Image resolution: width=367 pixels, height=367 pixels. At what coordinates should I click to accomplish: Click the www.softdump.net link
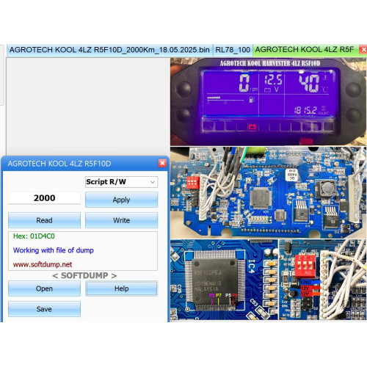pyautogui.click(x=43, y=264)
